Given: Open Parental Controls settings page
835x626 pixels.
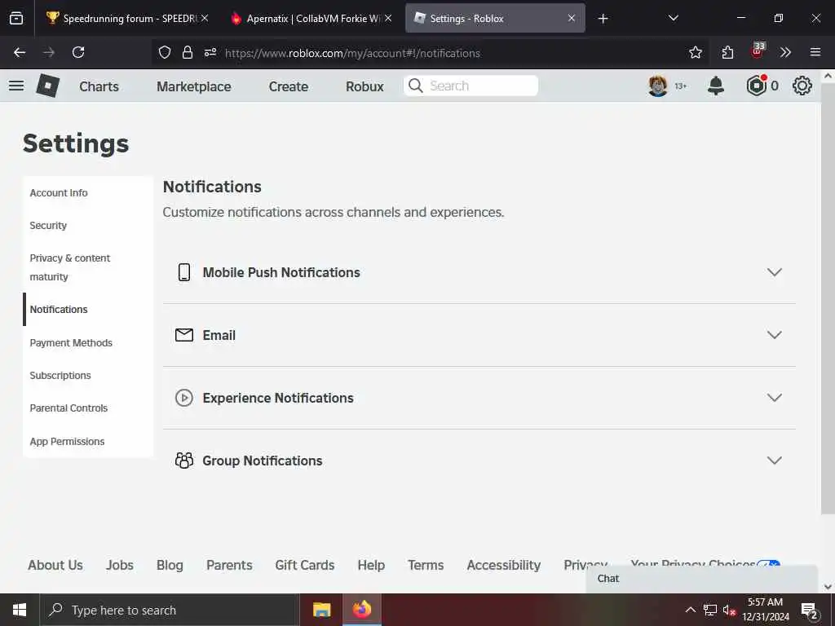Looking at the screenshot, I should click(68, 408).
